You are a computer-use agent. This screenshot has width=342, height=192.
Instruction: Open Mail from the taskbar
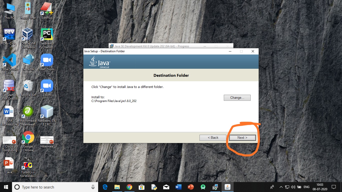(x=166, y=187)
